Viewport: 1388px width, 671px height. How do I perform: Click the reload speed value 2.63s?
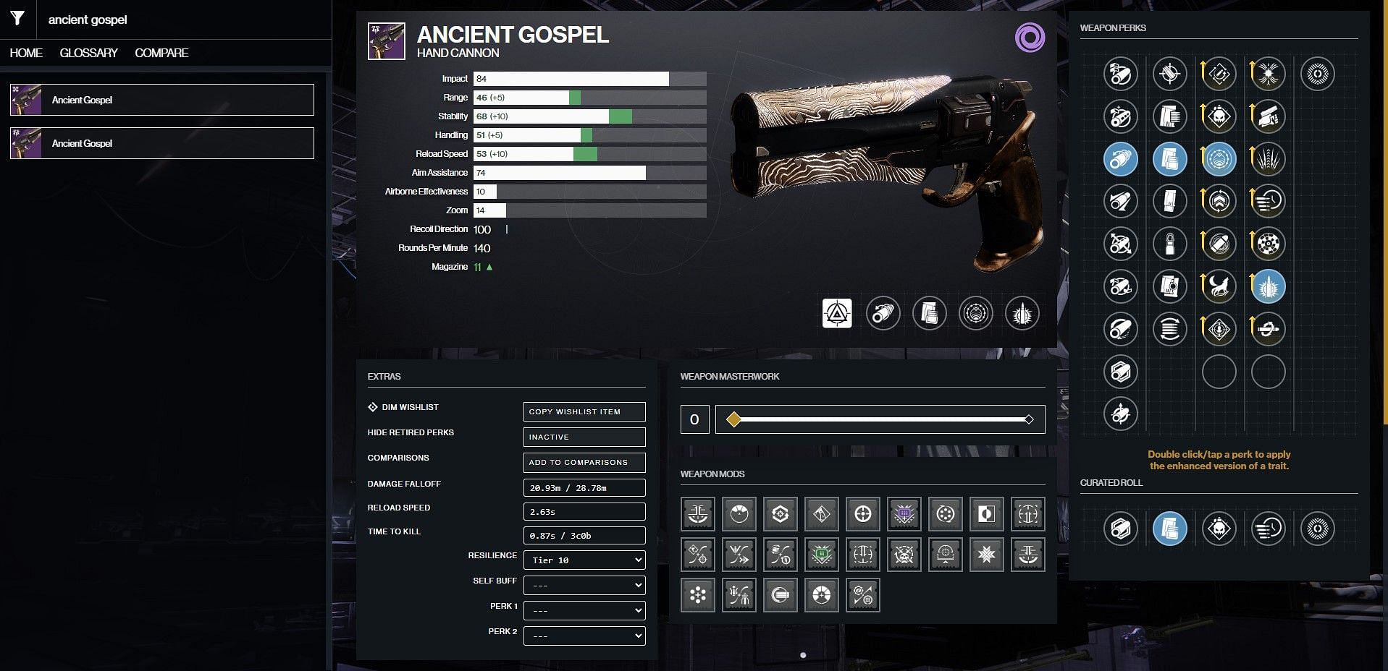point(584,511)
